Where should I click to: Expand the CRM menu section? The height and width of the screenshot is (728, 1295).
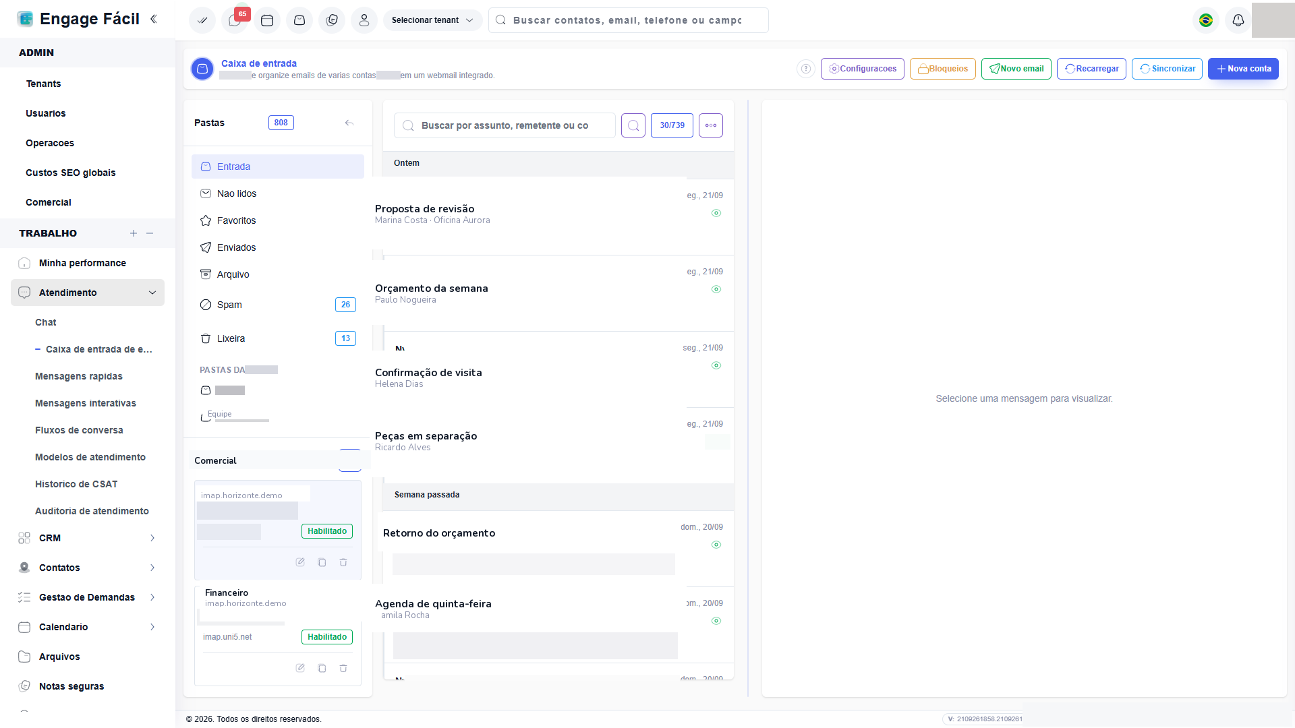(x=88, y=538)
